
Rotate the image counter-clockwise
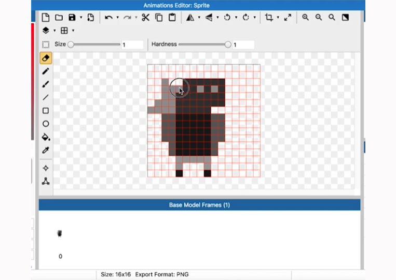227,18
